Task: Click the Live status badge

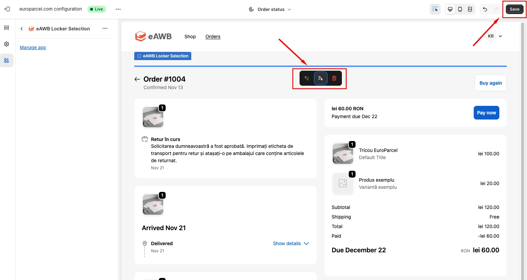Action: coord(97,9)
